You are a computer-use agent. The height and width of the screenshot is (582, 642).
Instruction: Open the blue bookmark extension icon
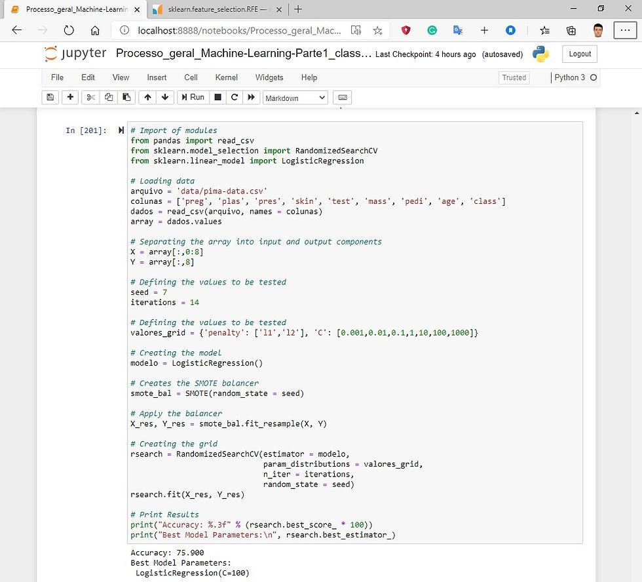pyautogui.click(x=510, y=30)
